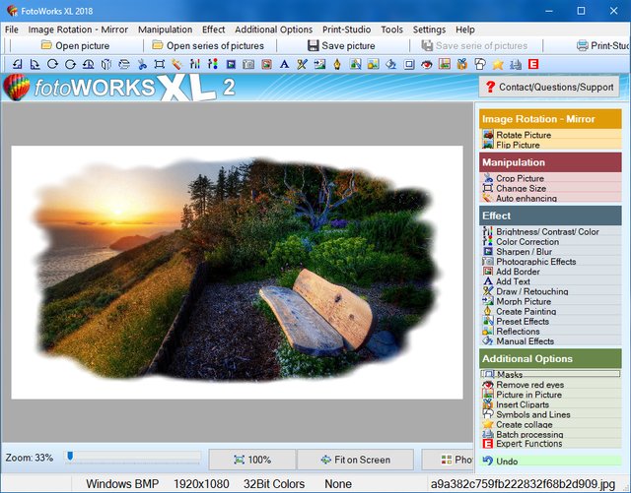Open Draw / Retouching in the Effect panel
The width and height of the screenshot is (631, 493).
point(550,291)
